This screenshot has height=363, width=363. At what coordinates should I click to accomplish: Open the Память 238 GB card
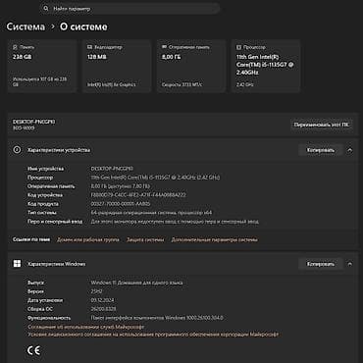(42, 66)
